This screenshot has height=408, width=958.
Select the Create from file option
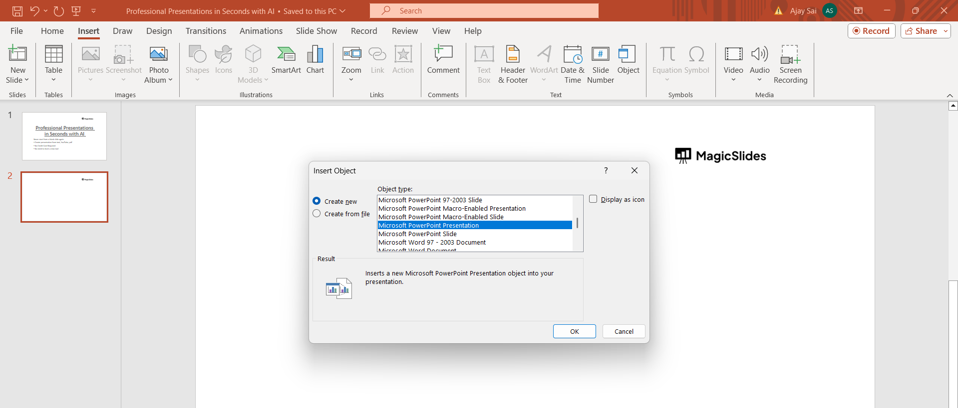pyautogui.click(x=317, y=213)
